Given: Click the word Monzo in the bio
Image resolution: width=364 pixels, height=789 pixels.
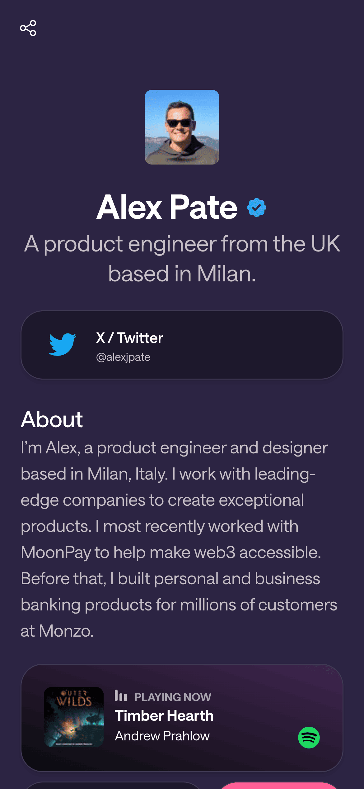Looking at the screenshot, I should [x=66, y=631].
